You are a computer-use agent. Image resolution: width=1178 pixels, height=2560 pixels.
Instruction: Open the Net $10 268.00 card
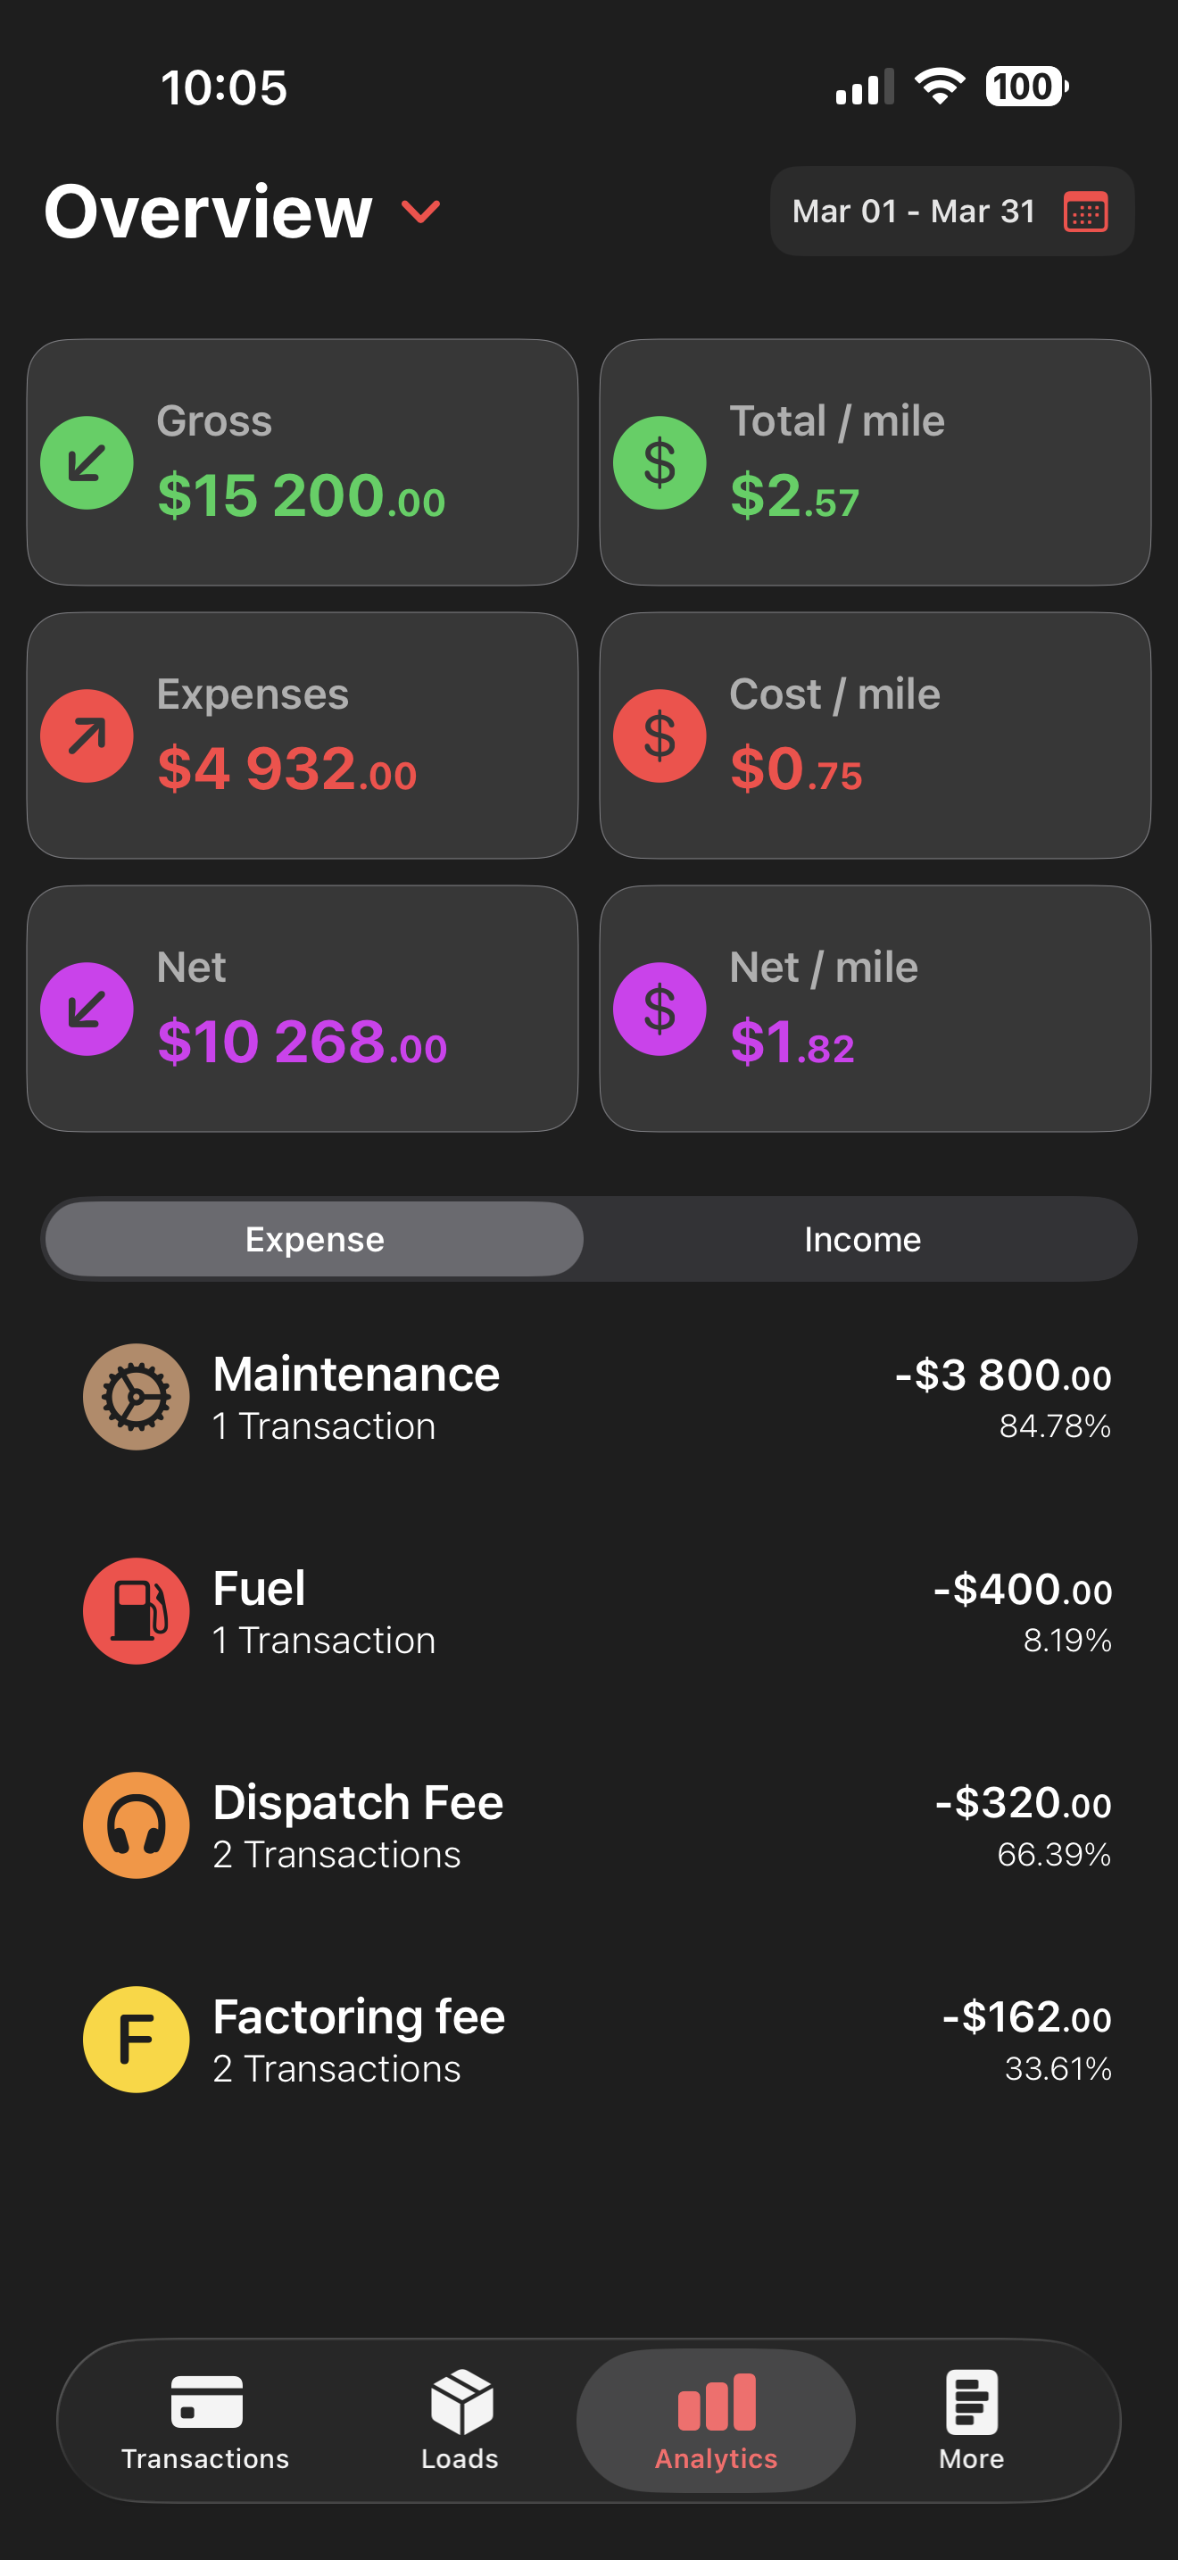302,1009
